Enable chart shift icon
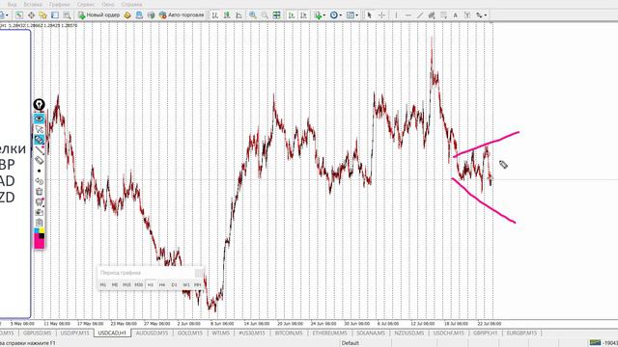The height and width of the screenshot is (347, 618). (x=303, y=15)
